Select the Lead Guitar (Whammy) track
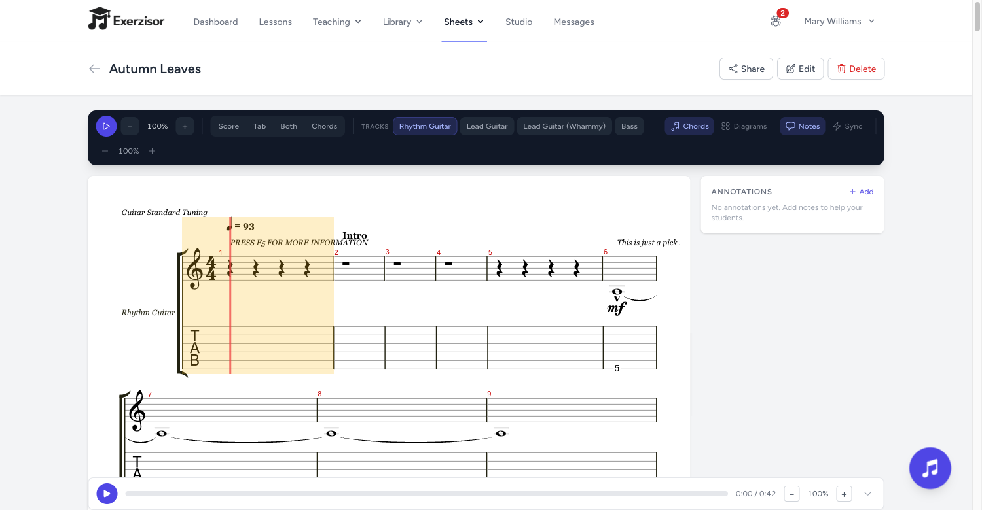The width and height of the screenshot is (982, 510). (564, 126)
